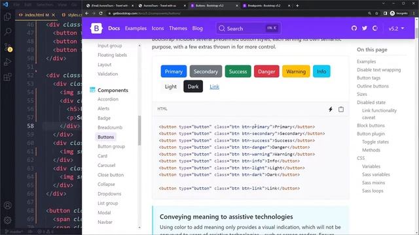Open Bootstrap GitHub link icon

(354, 28)
